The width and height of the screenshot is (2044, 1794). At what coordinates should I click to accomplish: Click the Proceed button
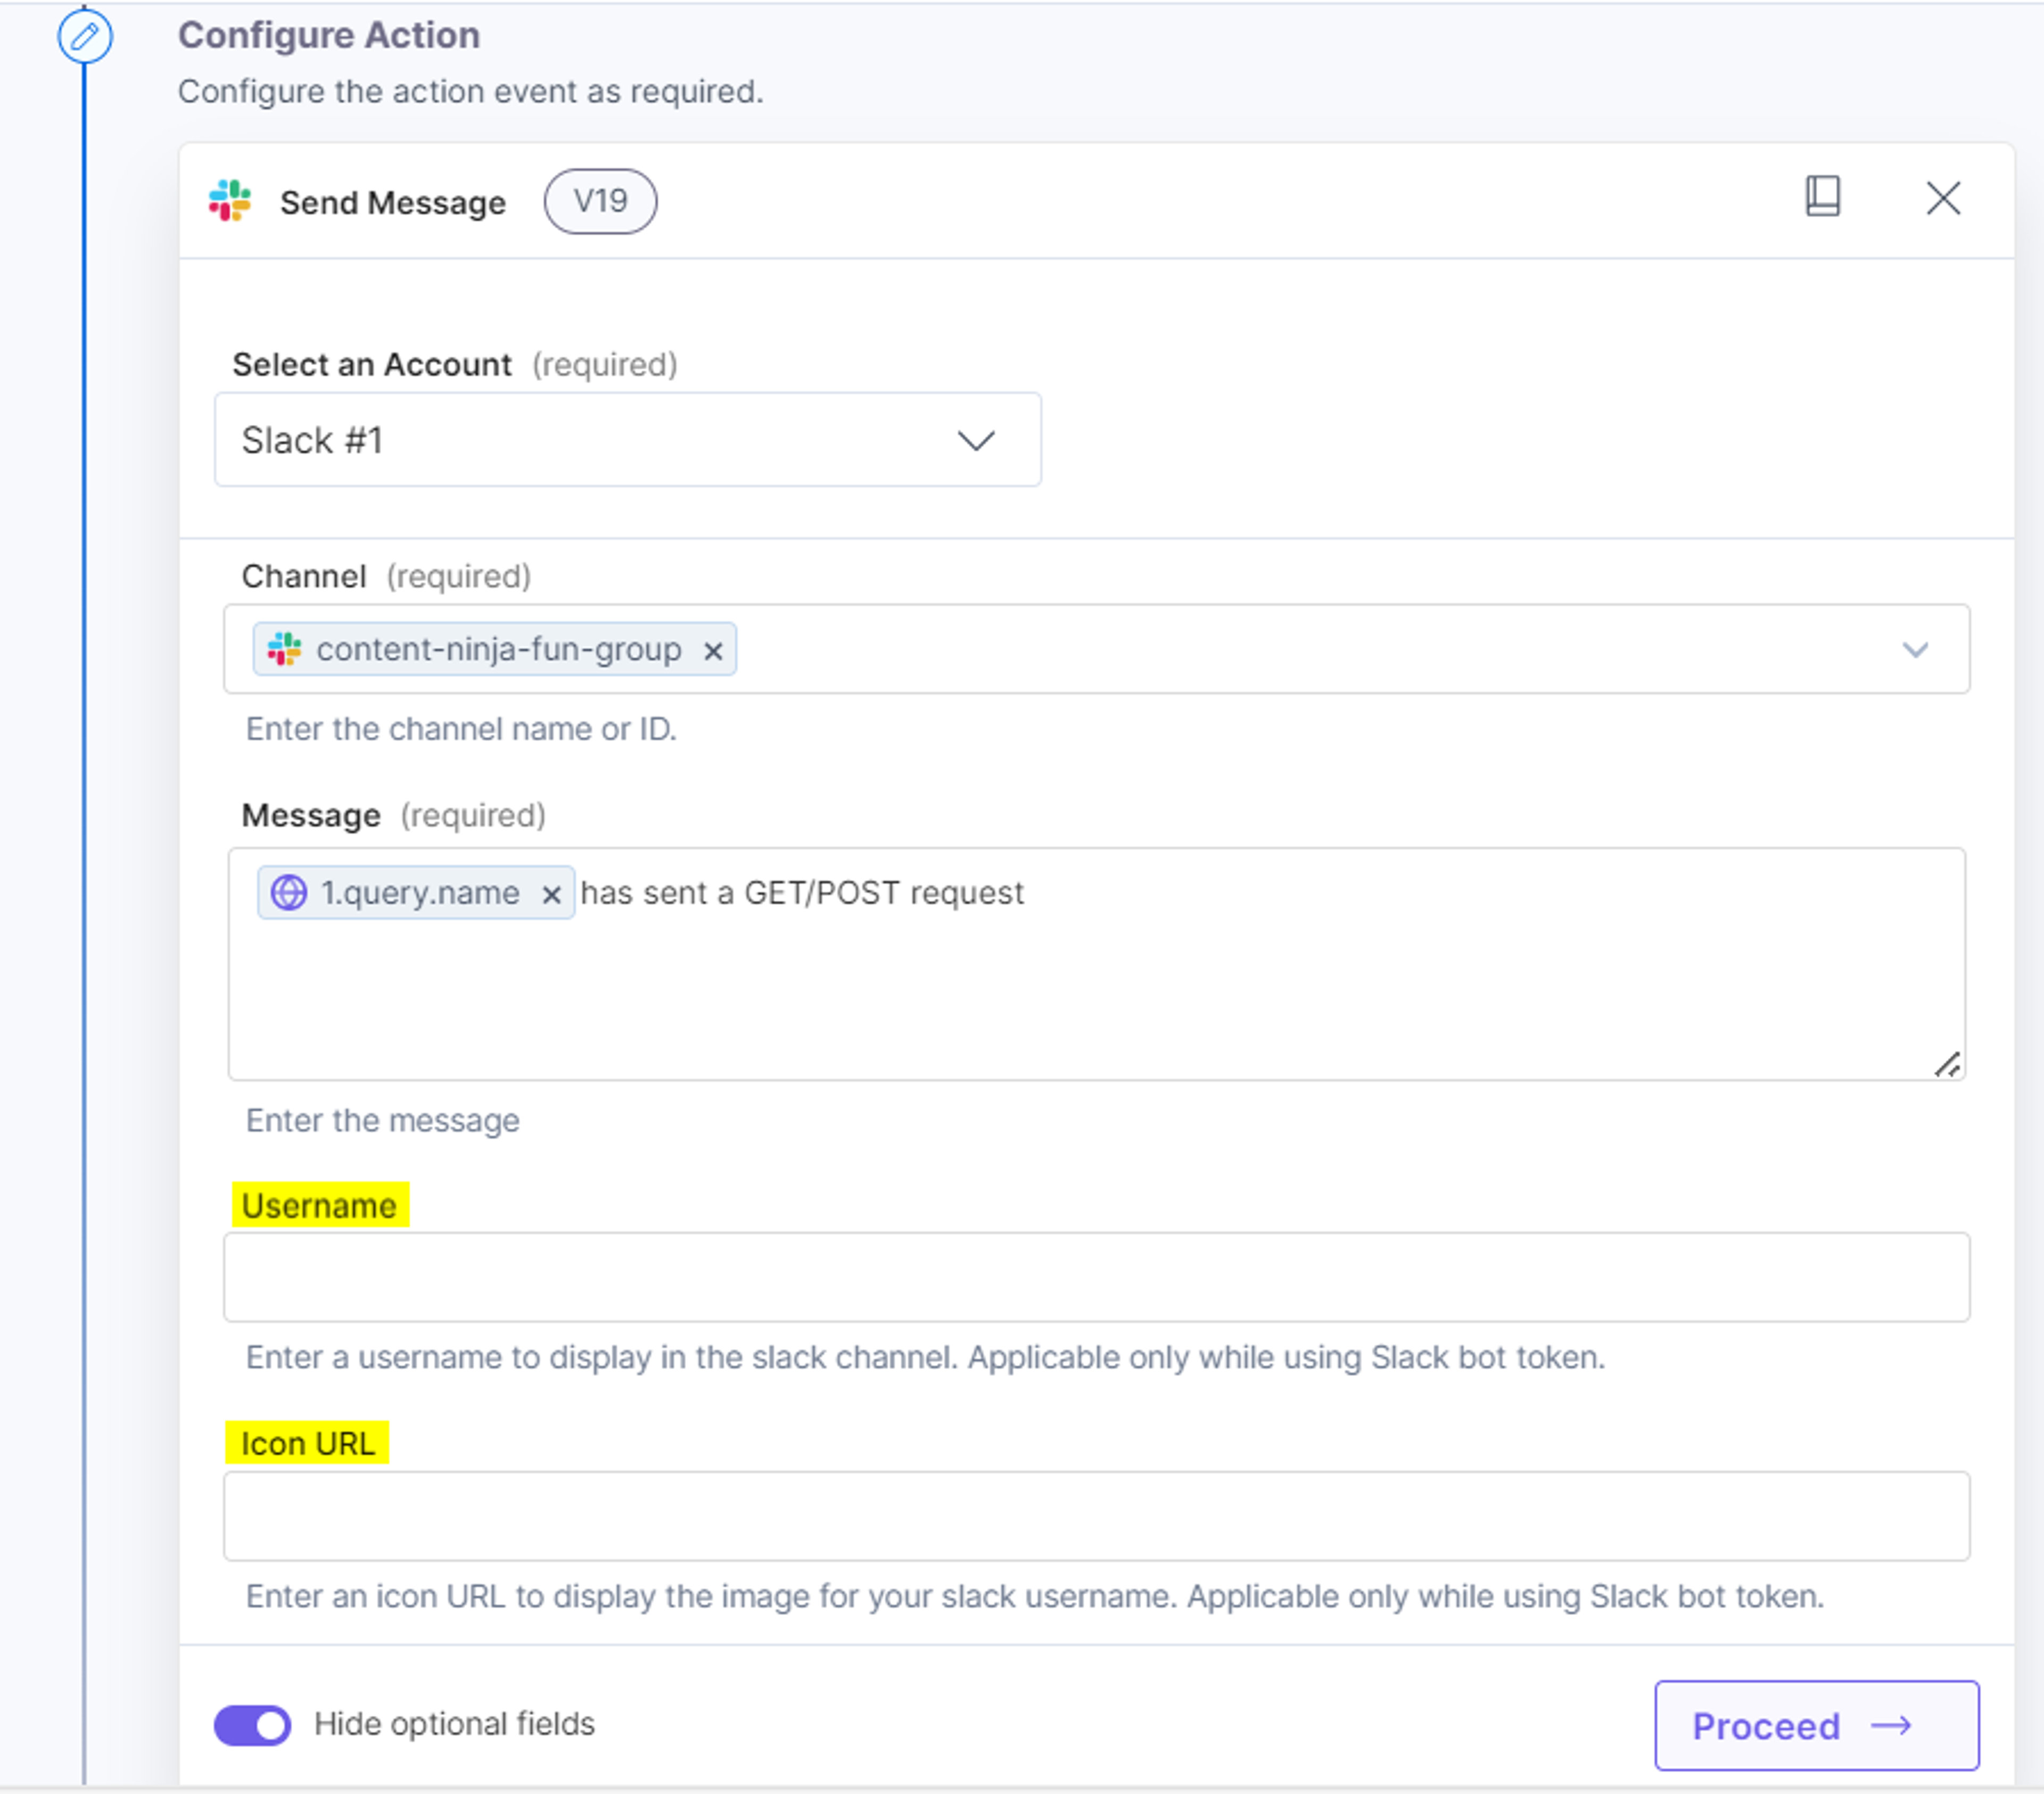(1817, 1726)
